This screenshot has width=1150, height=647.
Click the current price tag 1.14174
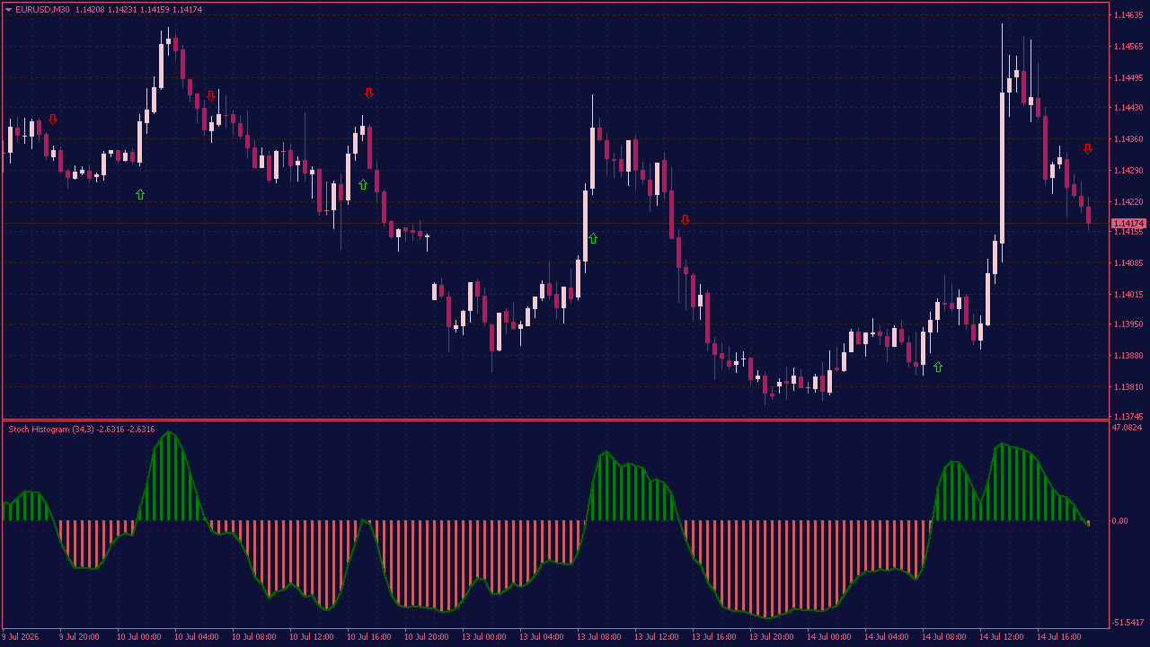point(1128,223)
